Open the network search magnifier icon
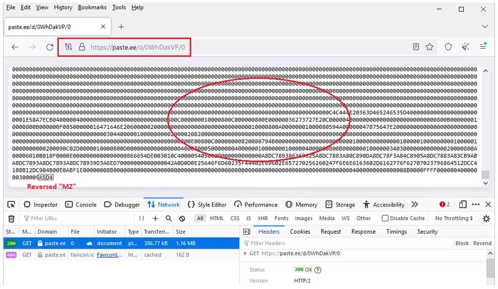 169,219
